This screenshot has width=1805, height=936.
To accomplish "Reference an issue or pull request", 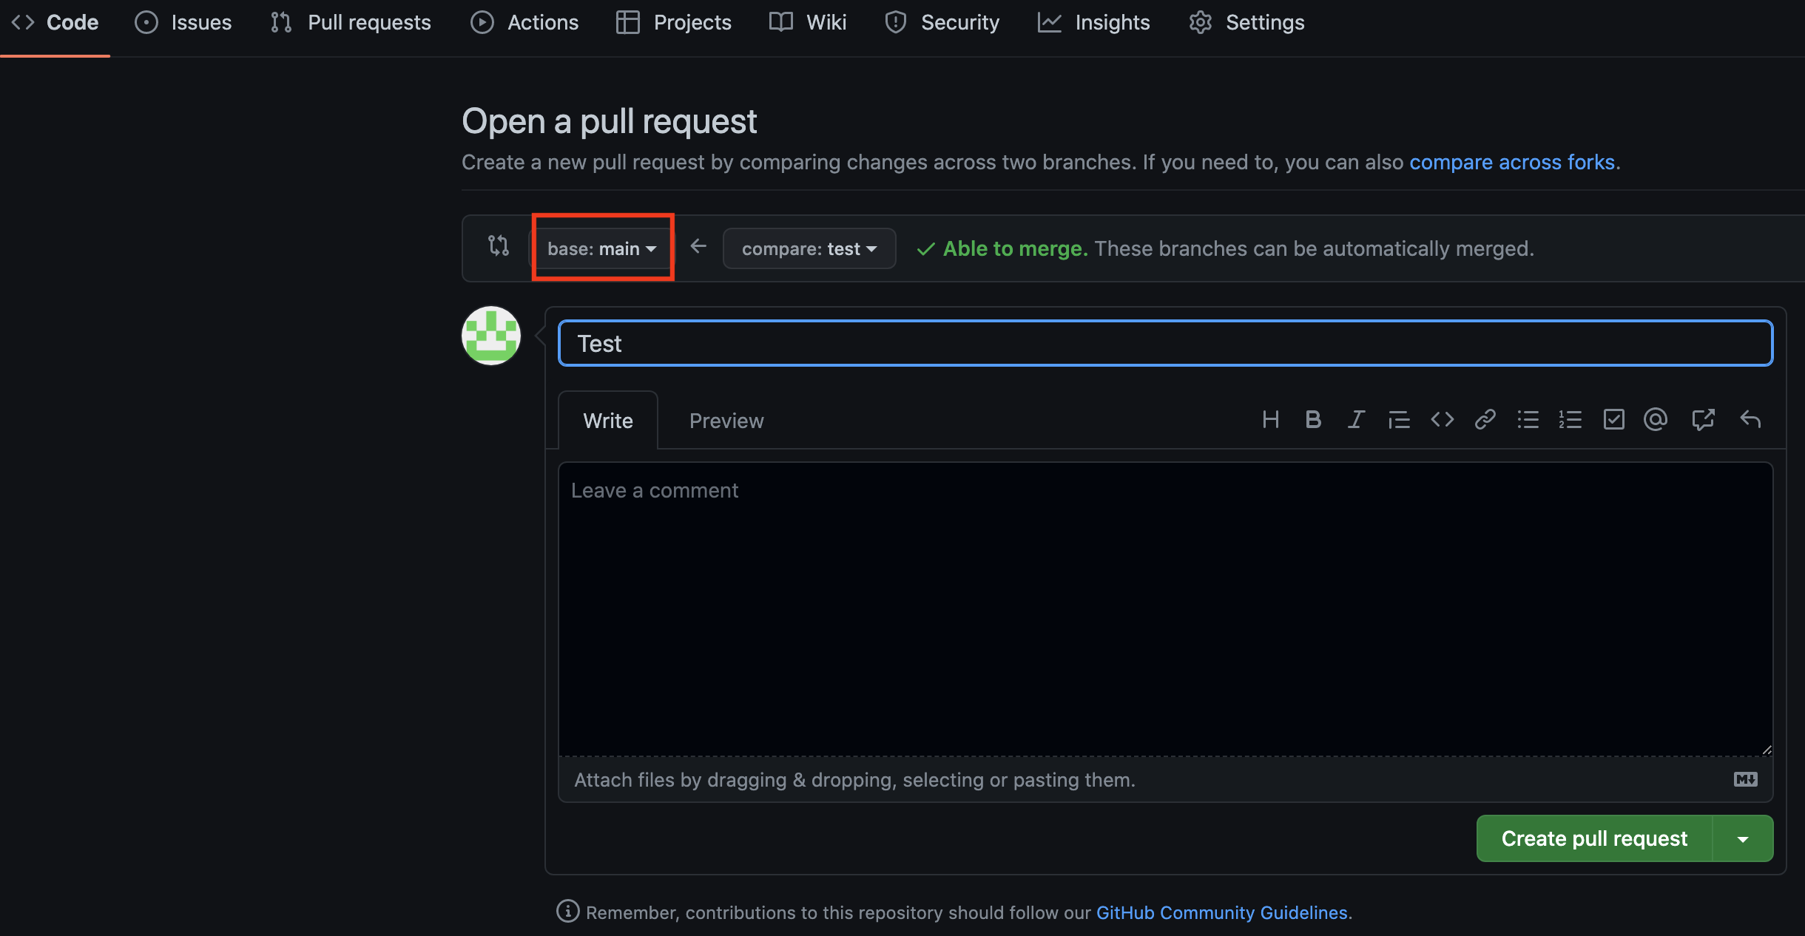I will [1703, 420].
